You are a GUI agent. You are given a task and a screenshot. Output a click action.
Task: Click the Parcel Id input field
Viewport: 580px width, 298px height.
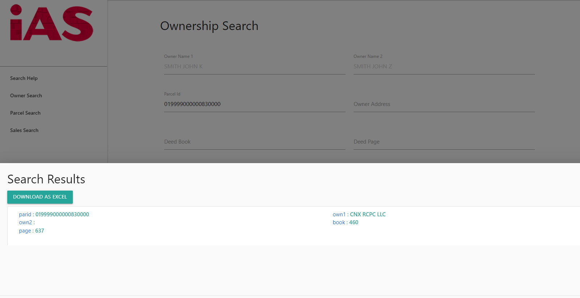[255, 104]
